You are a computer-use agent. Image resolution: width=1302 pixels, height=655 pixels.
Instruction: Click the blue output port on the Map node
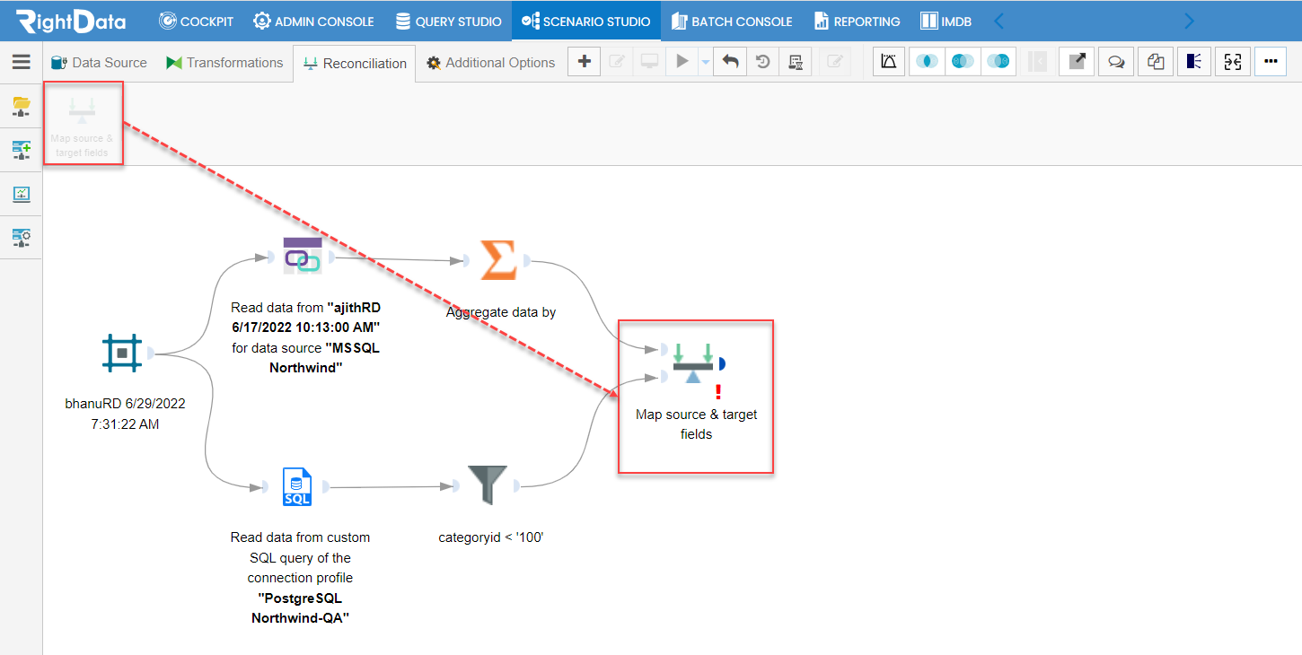point(722,363)
